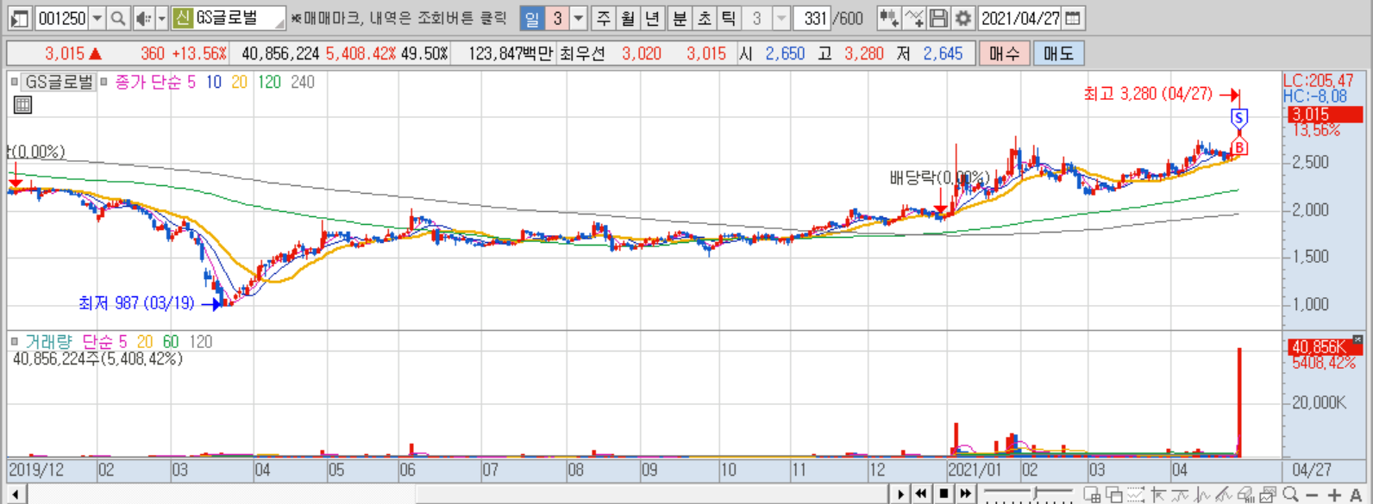Open the daily interval 3 dropdown arrow
The width and height of the screenshot is (1373, 504).
pyautogui.click(x=579, y=18)
